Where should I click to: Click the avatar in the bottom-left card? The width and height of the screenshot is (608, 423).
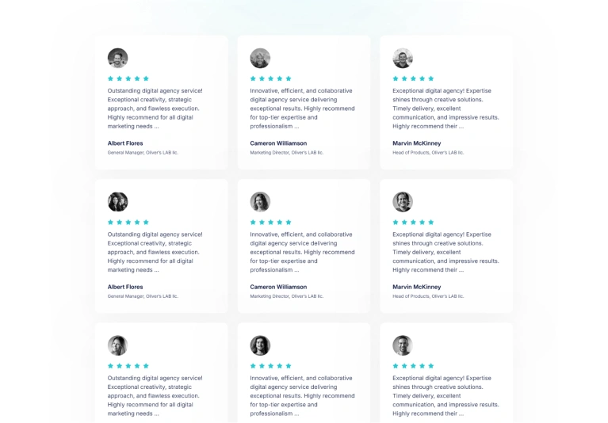[x=117, y=345]
